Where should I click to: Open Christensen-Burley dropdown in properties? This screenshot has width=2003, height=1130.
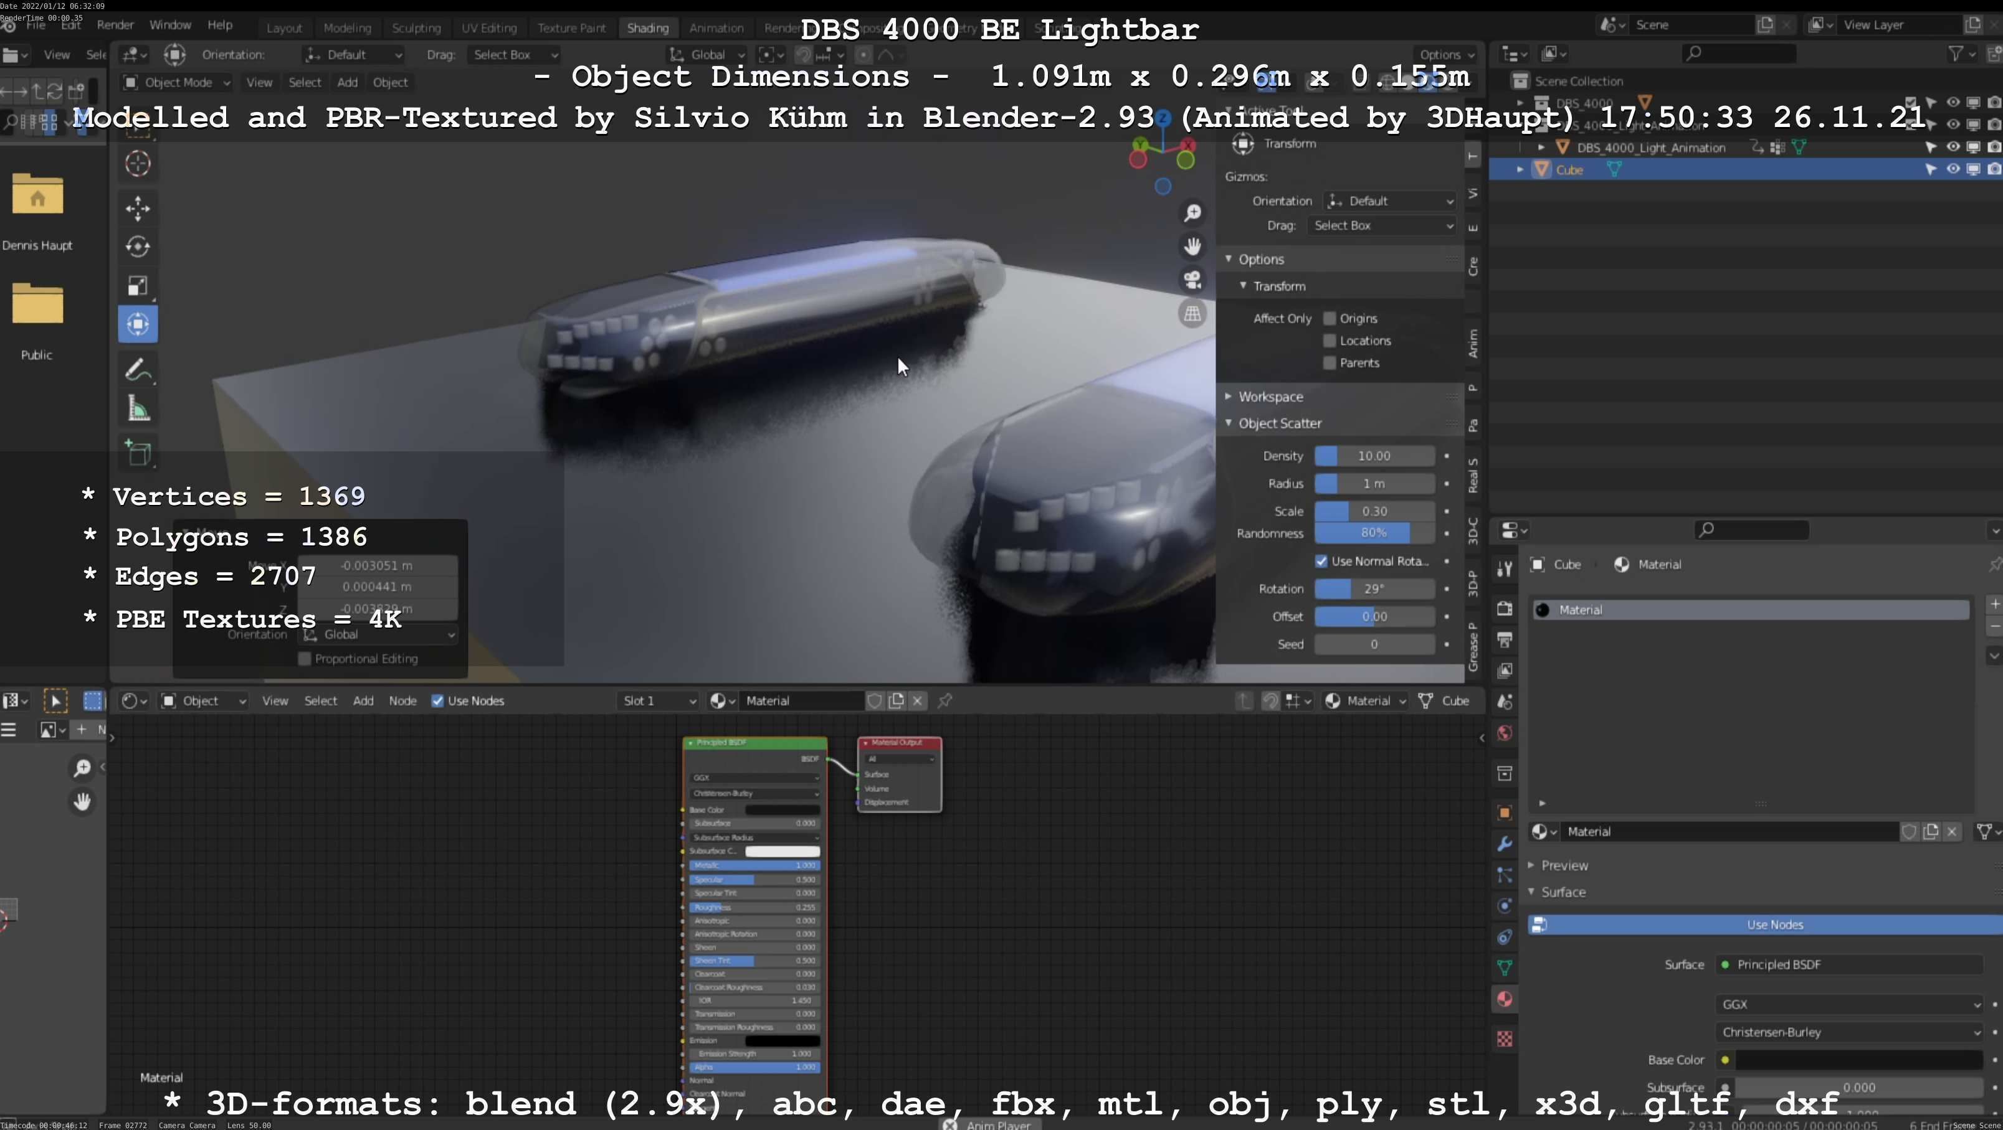tap(1849, 1032)
